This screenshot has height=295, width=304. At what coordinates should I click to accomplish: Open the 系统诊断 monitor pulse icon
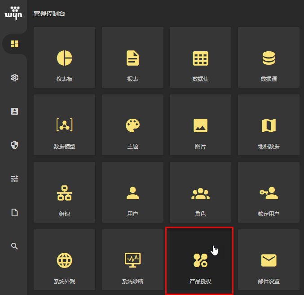coord(132,260)
